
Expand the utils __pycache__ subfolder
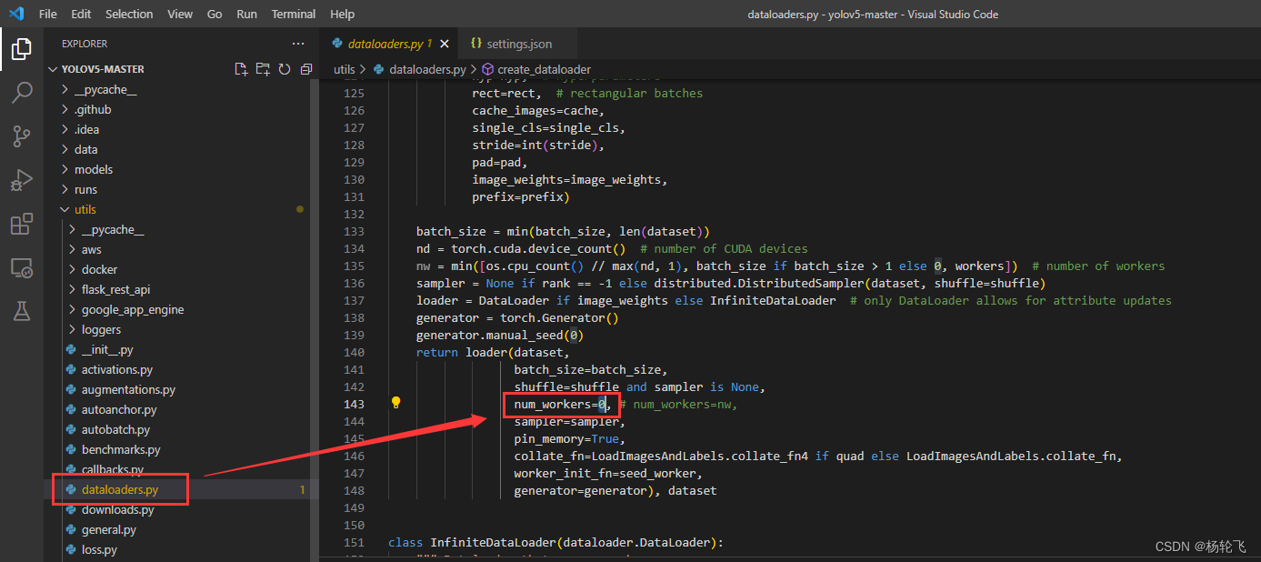(113, 229)
